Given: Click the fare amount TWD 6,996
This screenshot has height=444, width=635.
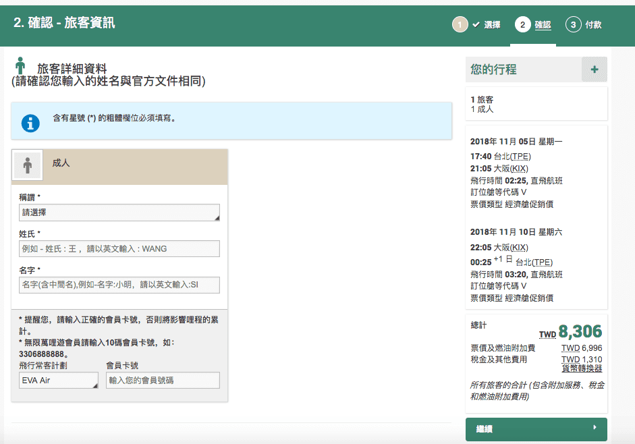Looking at the screenshot, I should [x=582, y=348].
